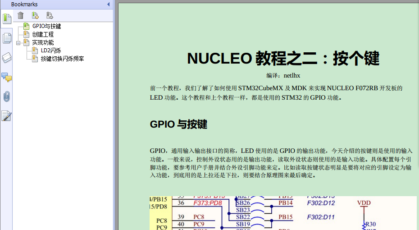
Task: Collapse the 实现功能 bookmark tree node
Action: pos(18,43)
